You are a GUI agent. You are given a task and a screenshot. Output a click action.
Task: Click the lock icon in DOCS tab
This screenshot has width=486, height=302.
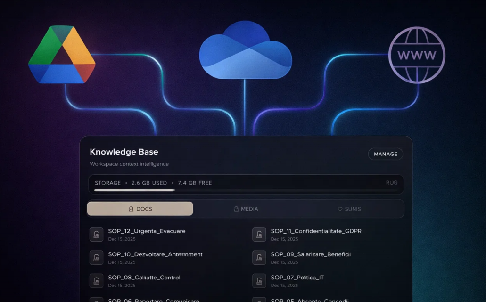point(131,209)
